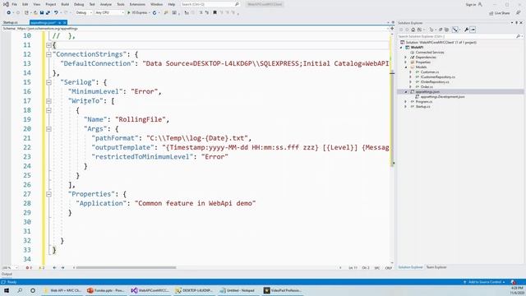Click the warnings count indicator in editor footer
This screenshot has width=526, height=296.
point(42,268)
